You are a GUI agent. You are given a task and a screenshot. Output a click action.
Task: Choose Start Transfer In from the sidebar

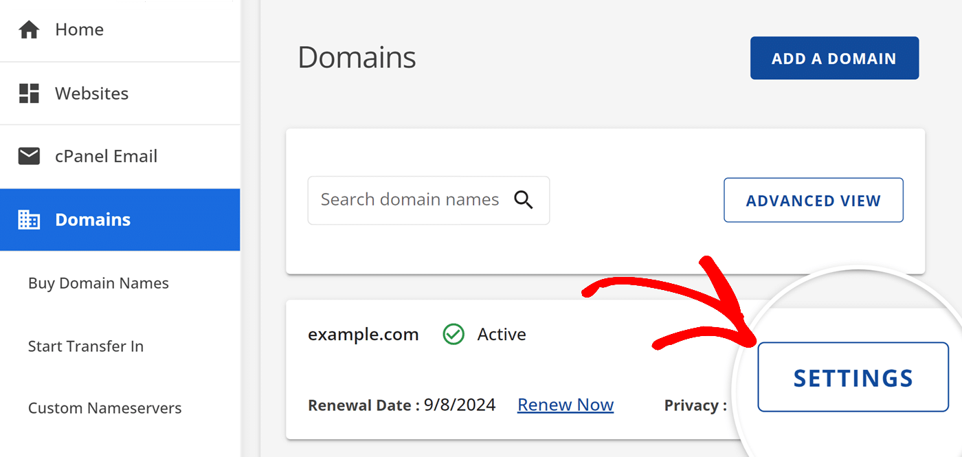coord(86,346)
